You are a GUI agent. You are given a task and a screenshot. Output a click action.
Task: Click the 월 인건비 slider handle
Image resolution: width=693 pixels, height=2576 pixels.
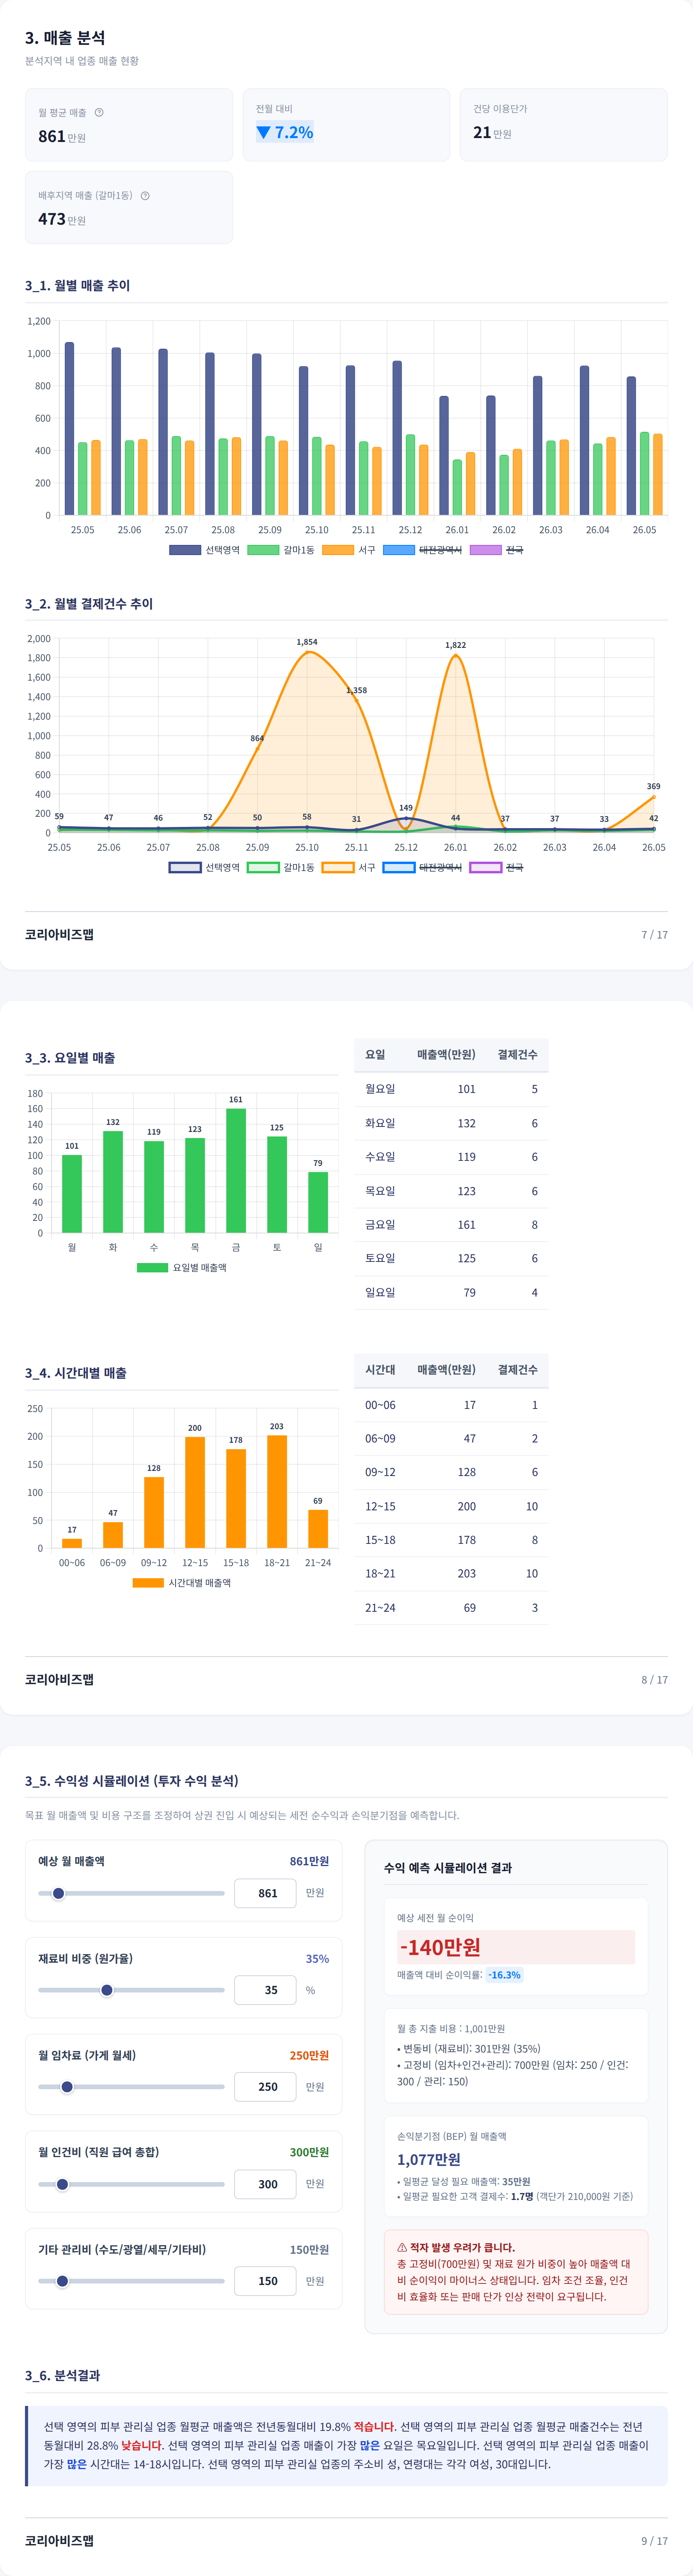62,2184
